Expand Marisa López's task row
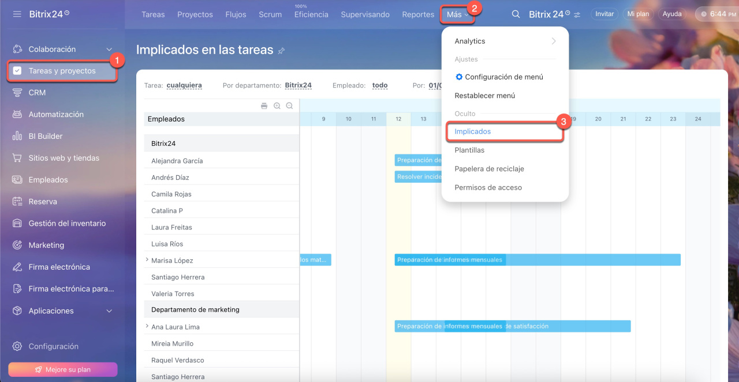 pos(147,260)
